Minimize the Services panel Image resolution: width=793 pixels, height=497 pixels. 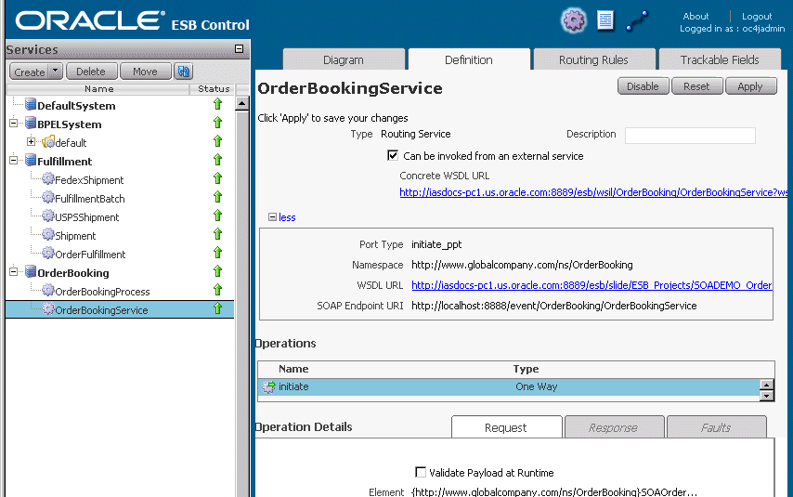(x=240, y=49)
